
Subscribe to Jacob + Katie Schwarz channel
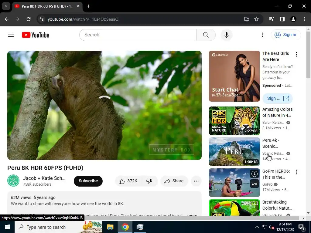click(x=88, y=181)
